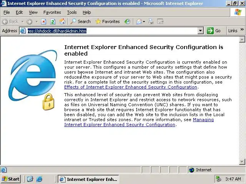Screen dimensions: 246x184
Task: Open the Favorites menu
Action: pyautogui.click(x=52, y=12)
